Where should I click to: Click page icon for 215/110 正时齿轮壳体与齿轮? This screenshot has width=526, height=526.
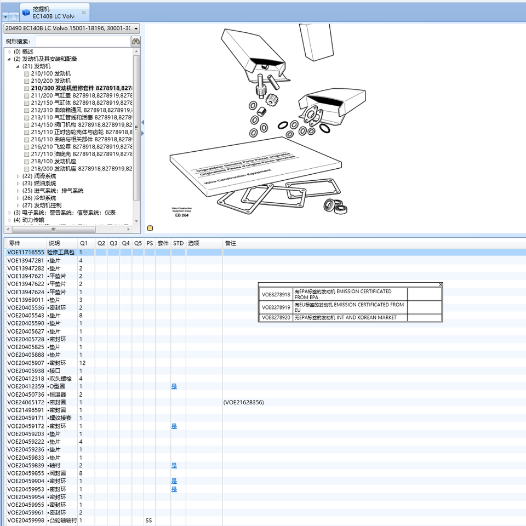[26, 132]
